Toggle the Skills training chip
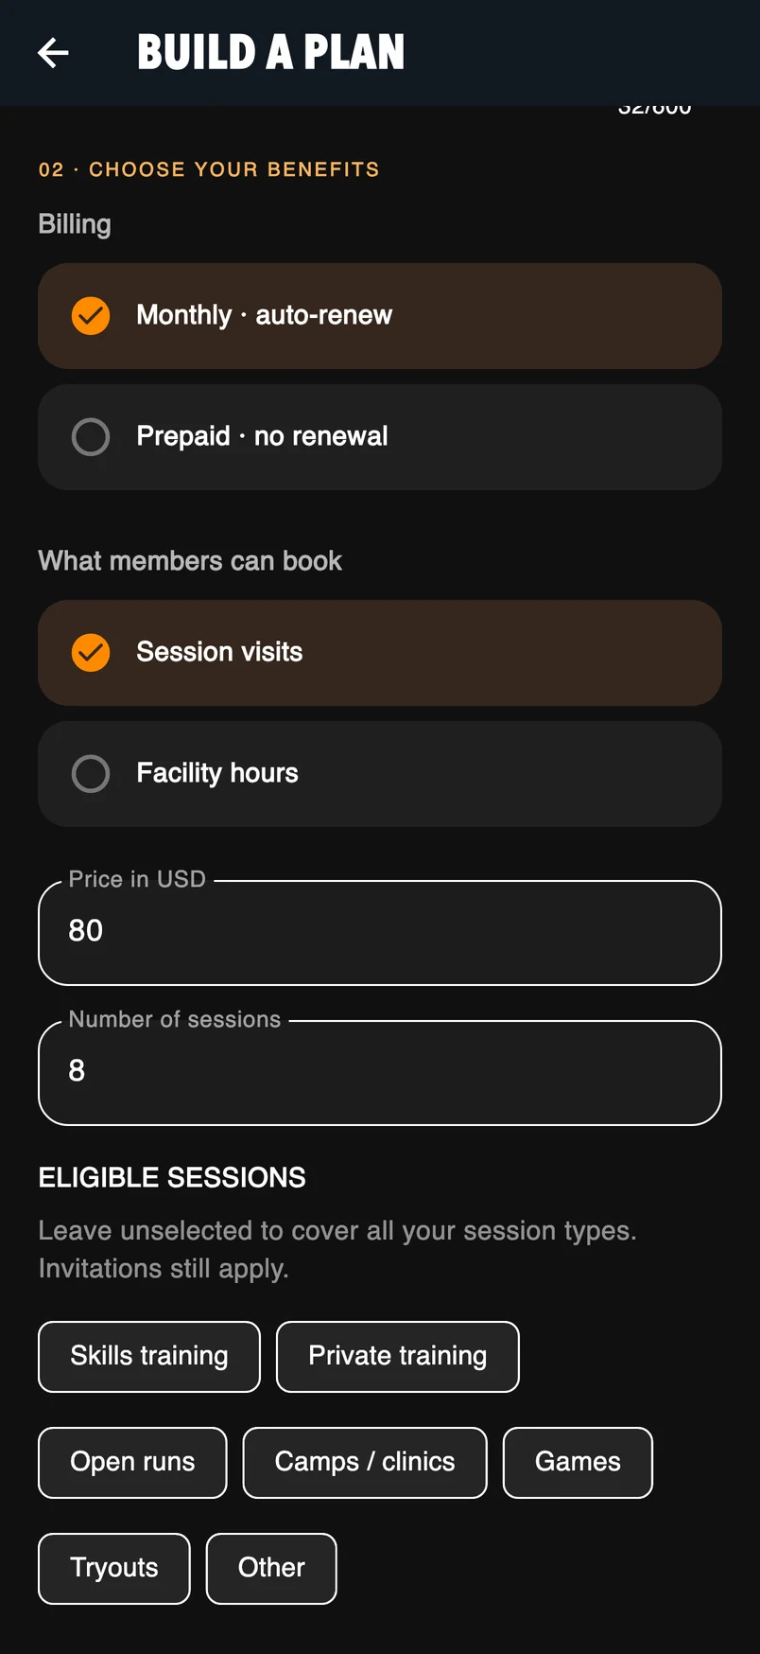The width and height of the screenshot is (760, 1654). click(149, 1357)
